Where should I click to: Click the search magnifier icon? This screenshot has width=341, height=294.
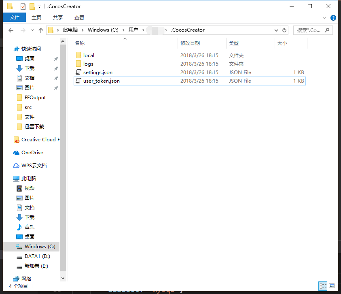327,30
